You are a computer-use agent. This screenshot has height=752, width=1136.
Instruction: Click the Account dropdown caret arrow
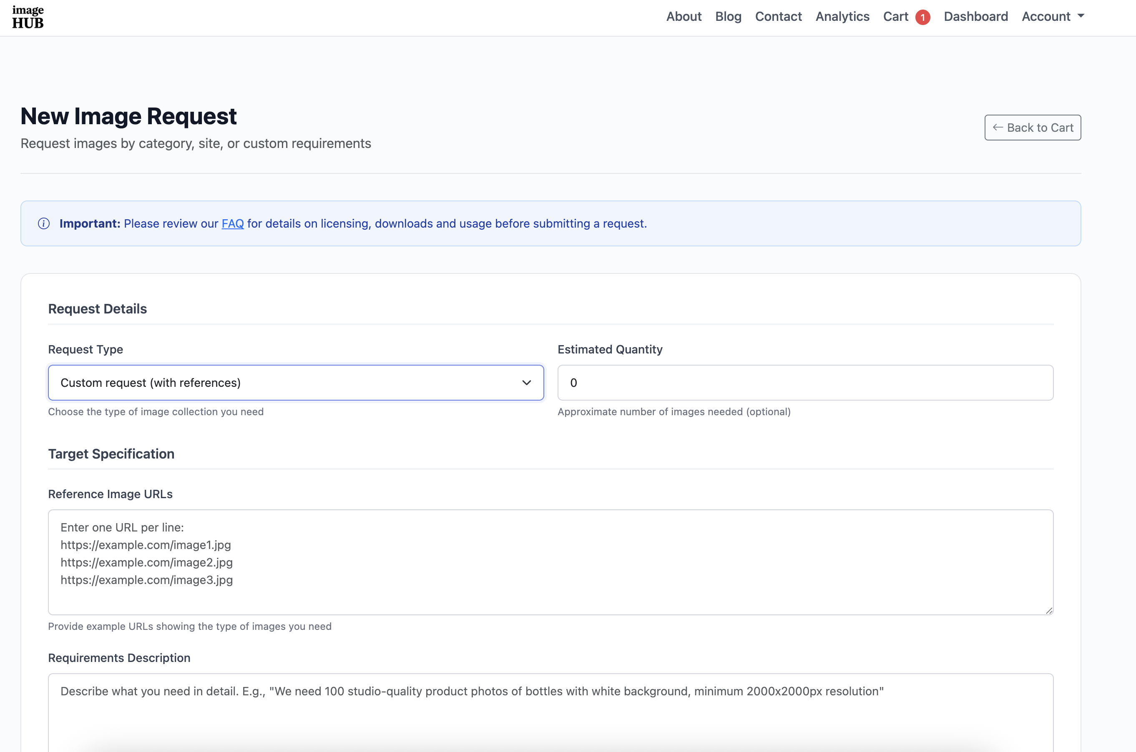click(x=1081, y=16)
